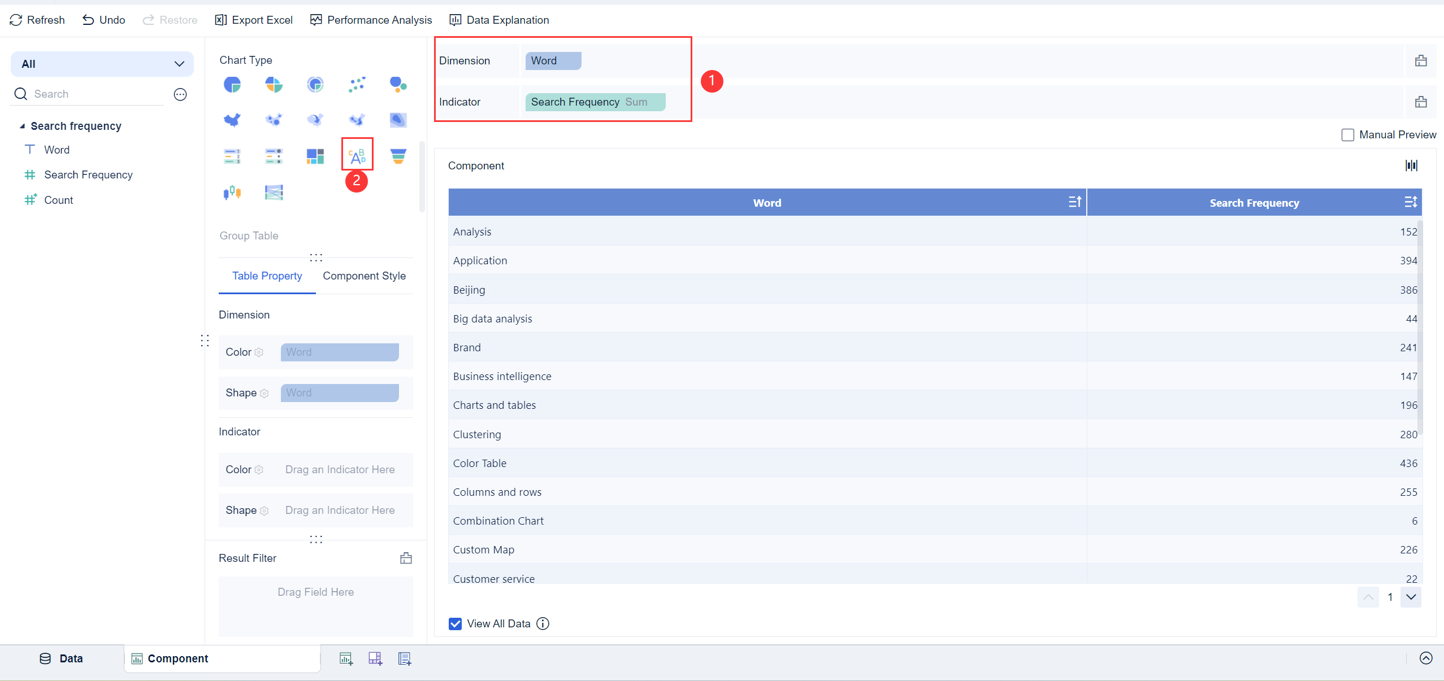Collapse the Search frequency tree node
This screenshot has width=1444, height=681.
[x=22, y=126]
